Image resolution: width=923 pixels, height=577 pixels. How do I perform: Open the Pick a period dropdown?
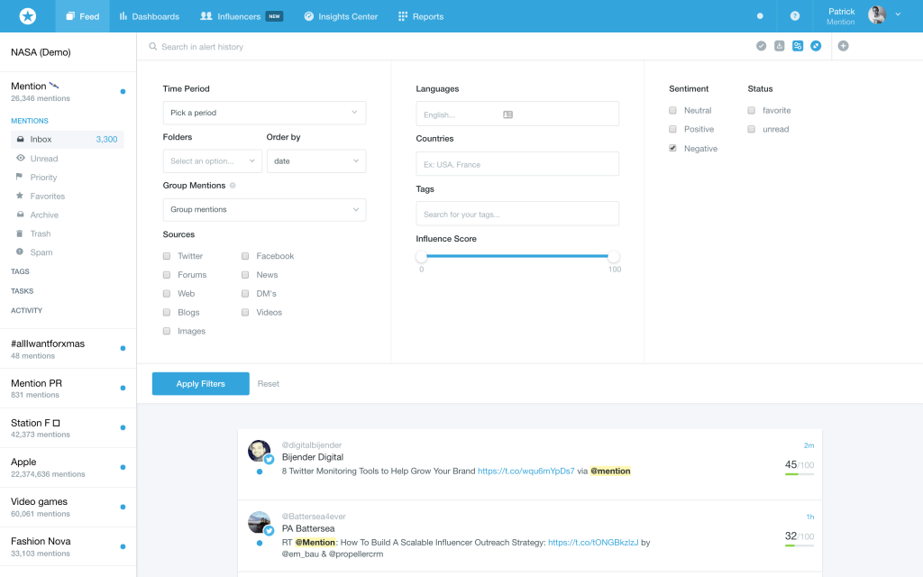point(264,113)
